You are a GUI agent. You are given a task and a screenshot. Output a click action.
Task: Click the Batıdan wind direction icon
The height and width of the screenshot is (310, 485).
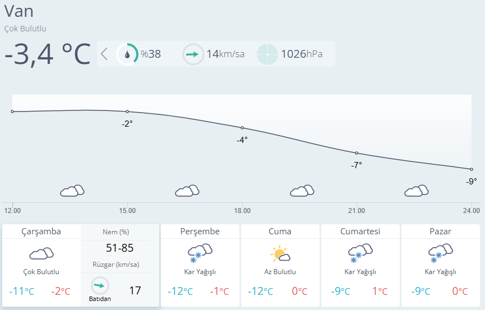click(x=100, y=285)
